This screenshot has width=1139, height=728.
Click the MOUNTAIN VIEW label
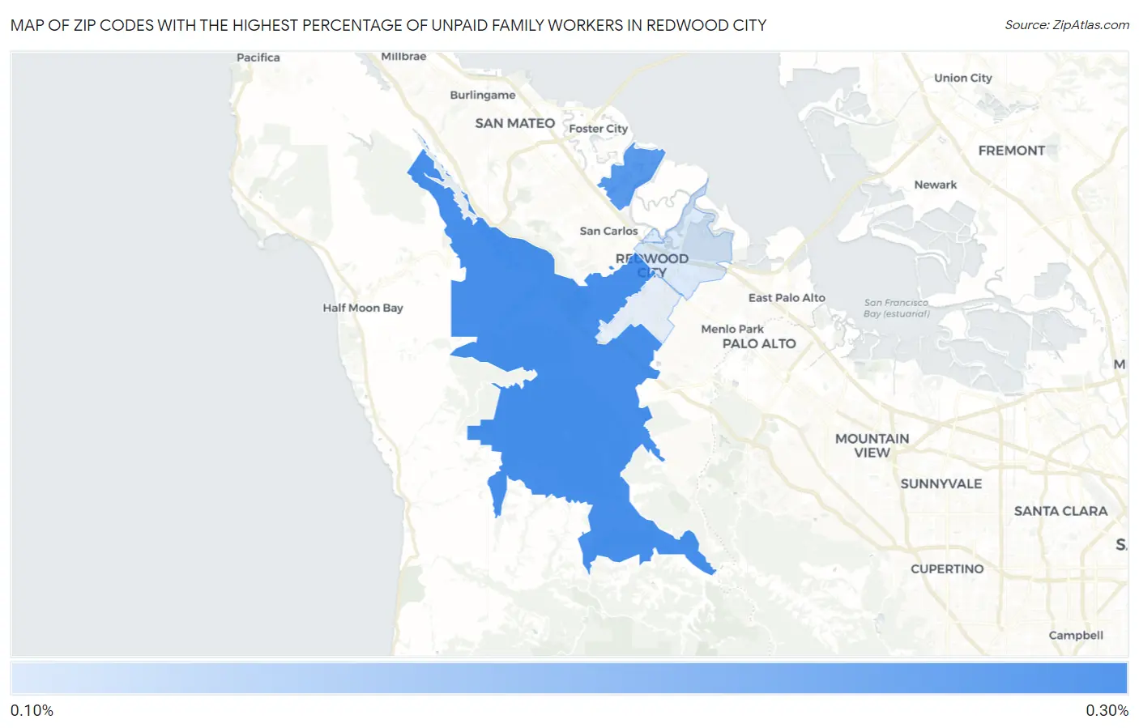872,445
